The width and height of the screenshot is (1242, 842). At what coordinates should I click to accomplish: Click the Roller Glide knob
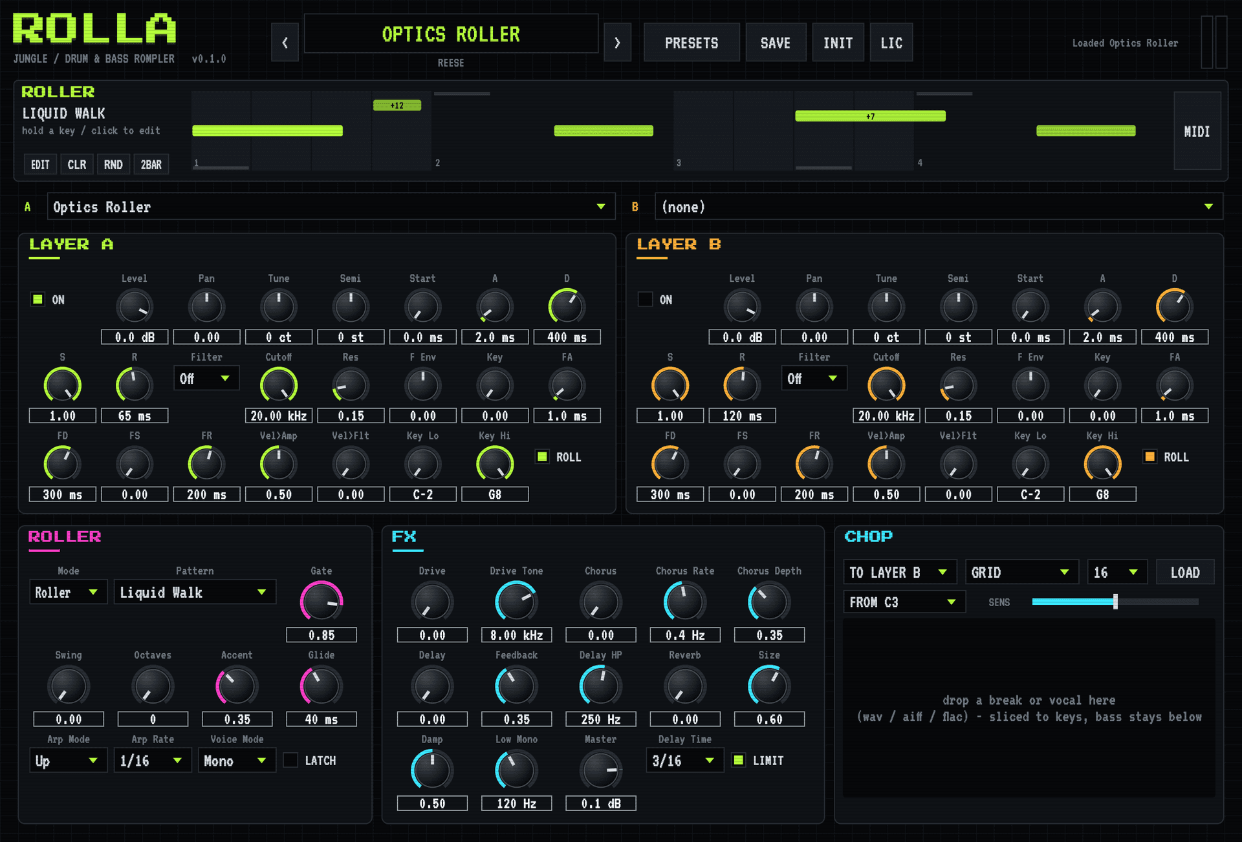(x=321, y=686)
